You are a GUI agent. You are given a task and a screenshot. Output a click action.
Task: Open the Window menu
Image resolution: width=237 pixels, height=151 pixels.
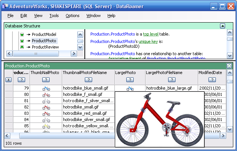click(x=93, y=16)
